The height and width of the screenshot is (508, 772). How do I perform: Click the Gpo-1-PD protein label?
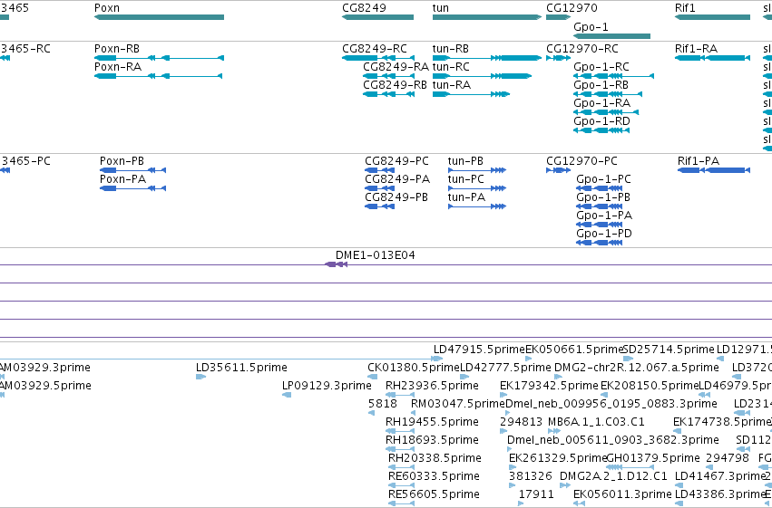pyautogui.click(x=604, y=234)
